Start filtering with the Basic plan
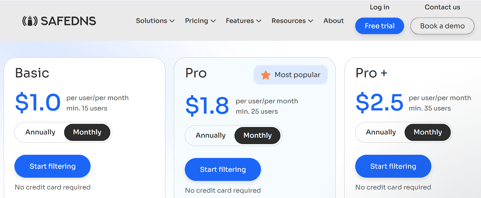 (52, 166)
